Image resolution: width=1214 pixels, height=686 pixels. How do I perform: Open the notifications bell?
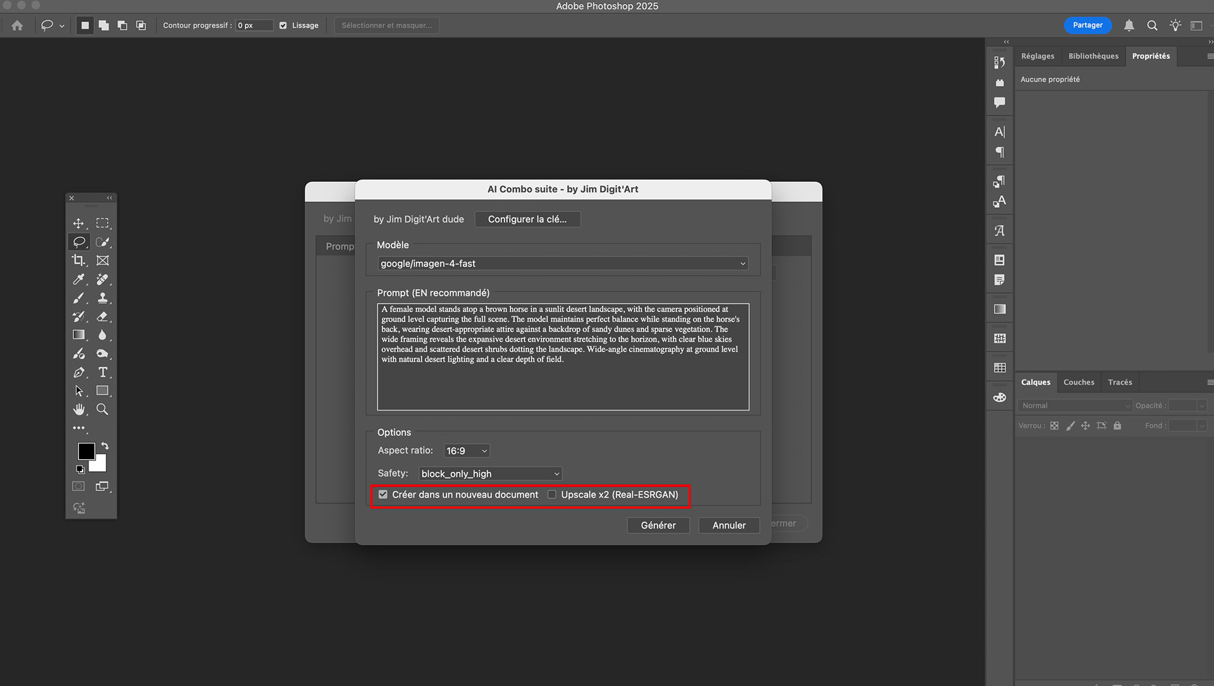[x=1129, y=25]
